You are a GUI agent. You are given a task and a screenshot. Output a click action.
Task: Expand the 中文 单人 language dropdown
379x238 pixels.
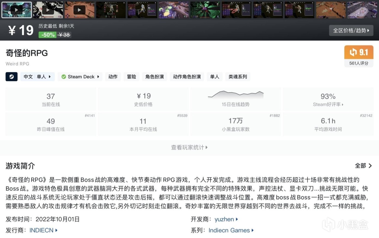tap(38, 77)
